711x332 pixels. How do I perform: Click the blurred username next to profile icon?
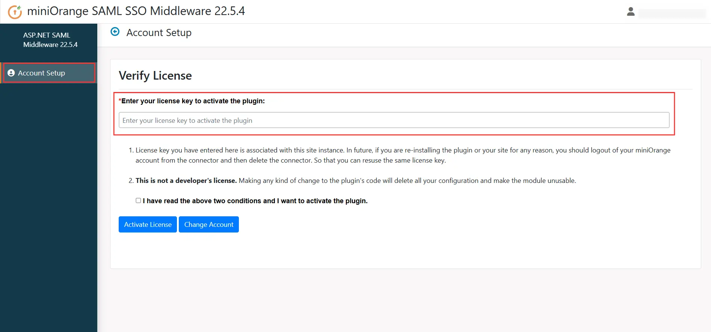click(x=672, y=14)
